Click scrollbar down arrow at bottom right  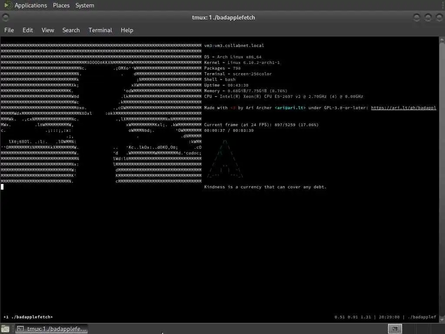[x=442, y=320]
